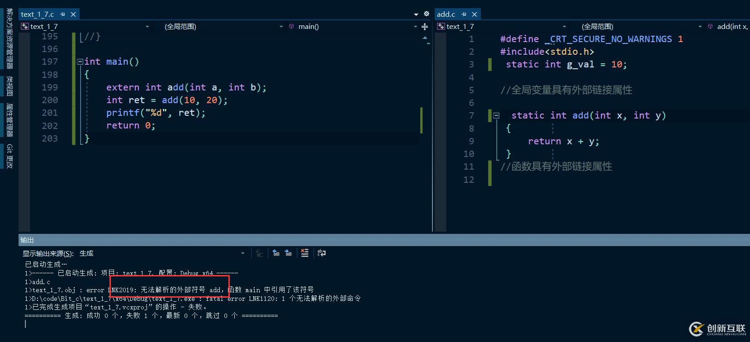Toggle word wrap in Output window
Viewport: 750px width, 342px height.
click(322, 253)
